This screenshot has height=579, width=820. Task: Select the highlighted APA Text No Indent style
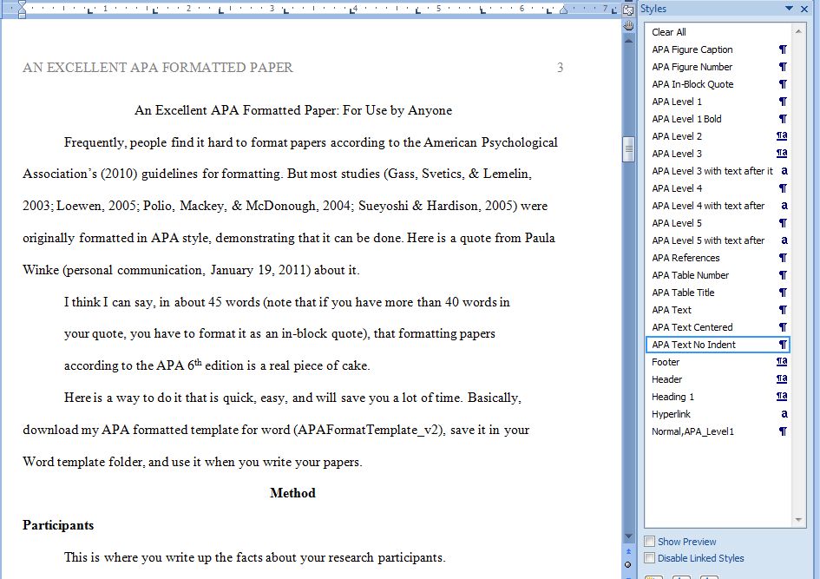pyautogui.click(x=718, y=344)
